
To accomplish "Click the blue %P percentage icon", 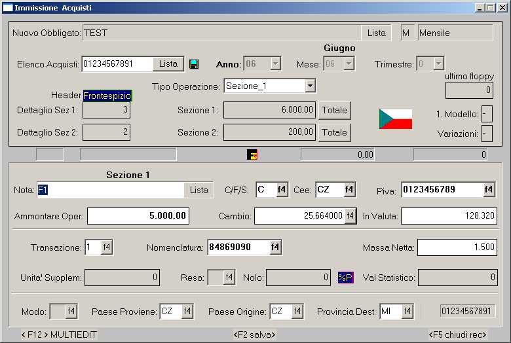I will tap(345, 278).
